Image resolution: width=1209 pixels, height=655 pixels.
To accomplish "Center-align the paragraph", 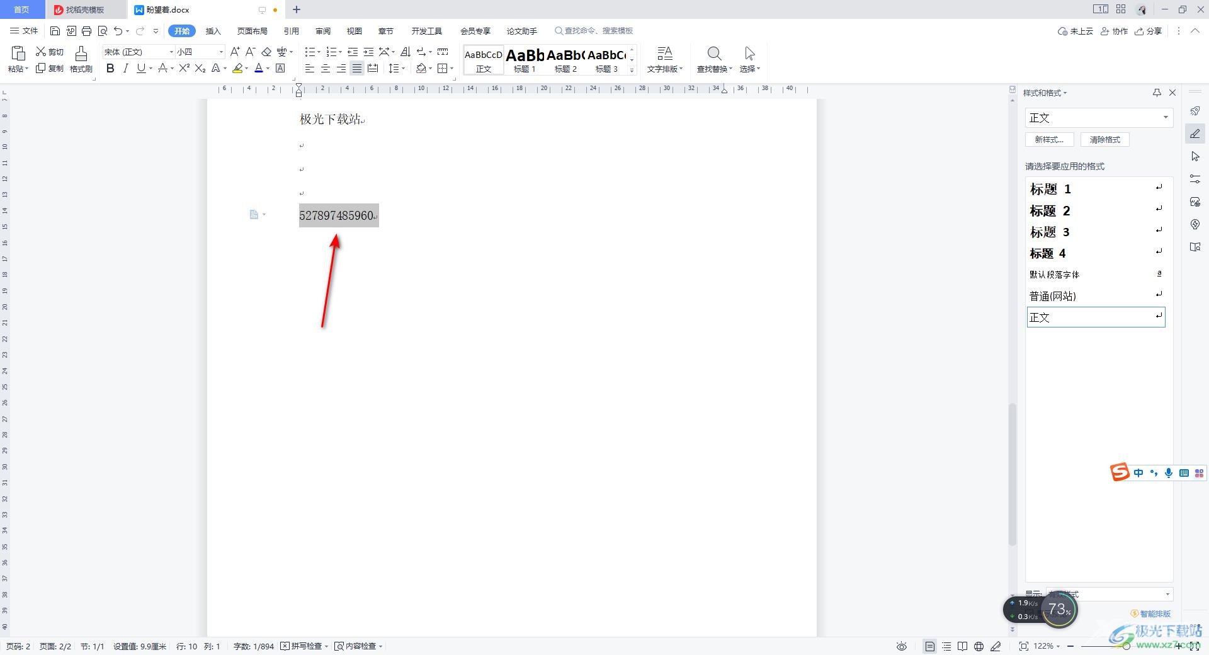I will coord(326,68).
